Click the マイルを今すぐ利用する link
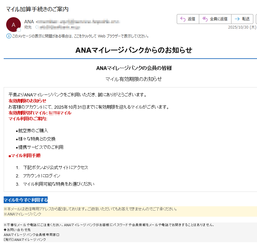Screen dimensions: 257x244 pos(26,200)
